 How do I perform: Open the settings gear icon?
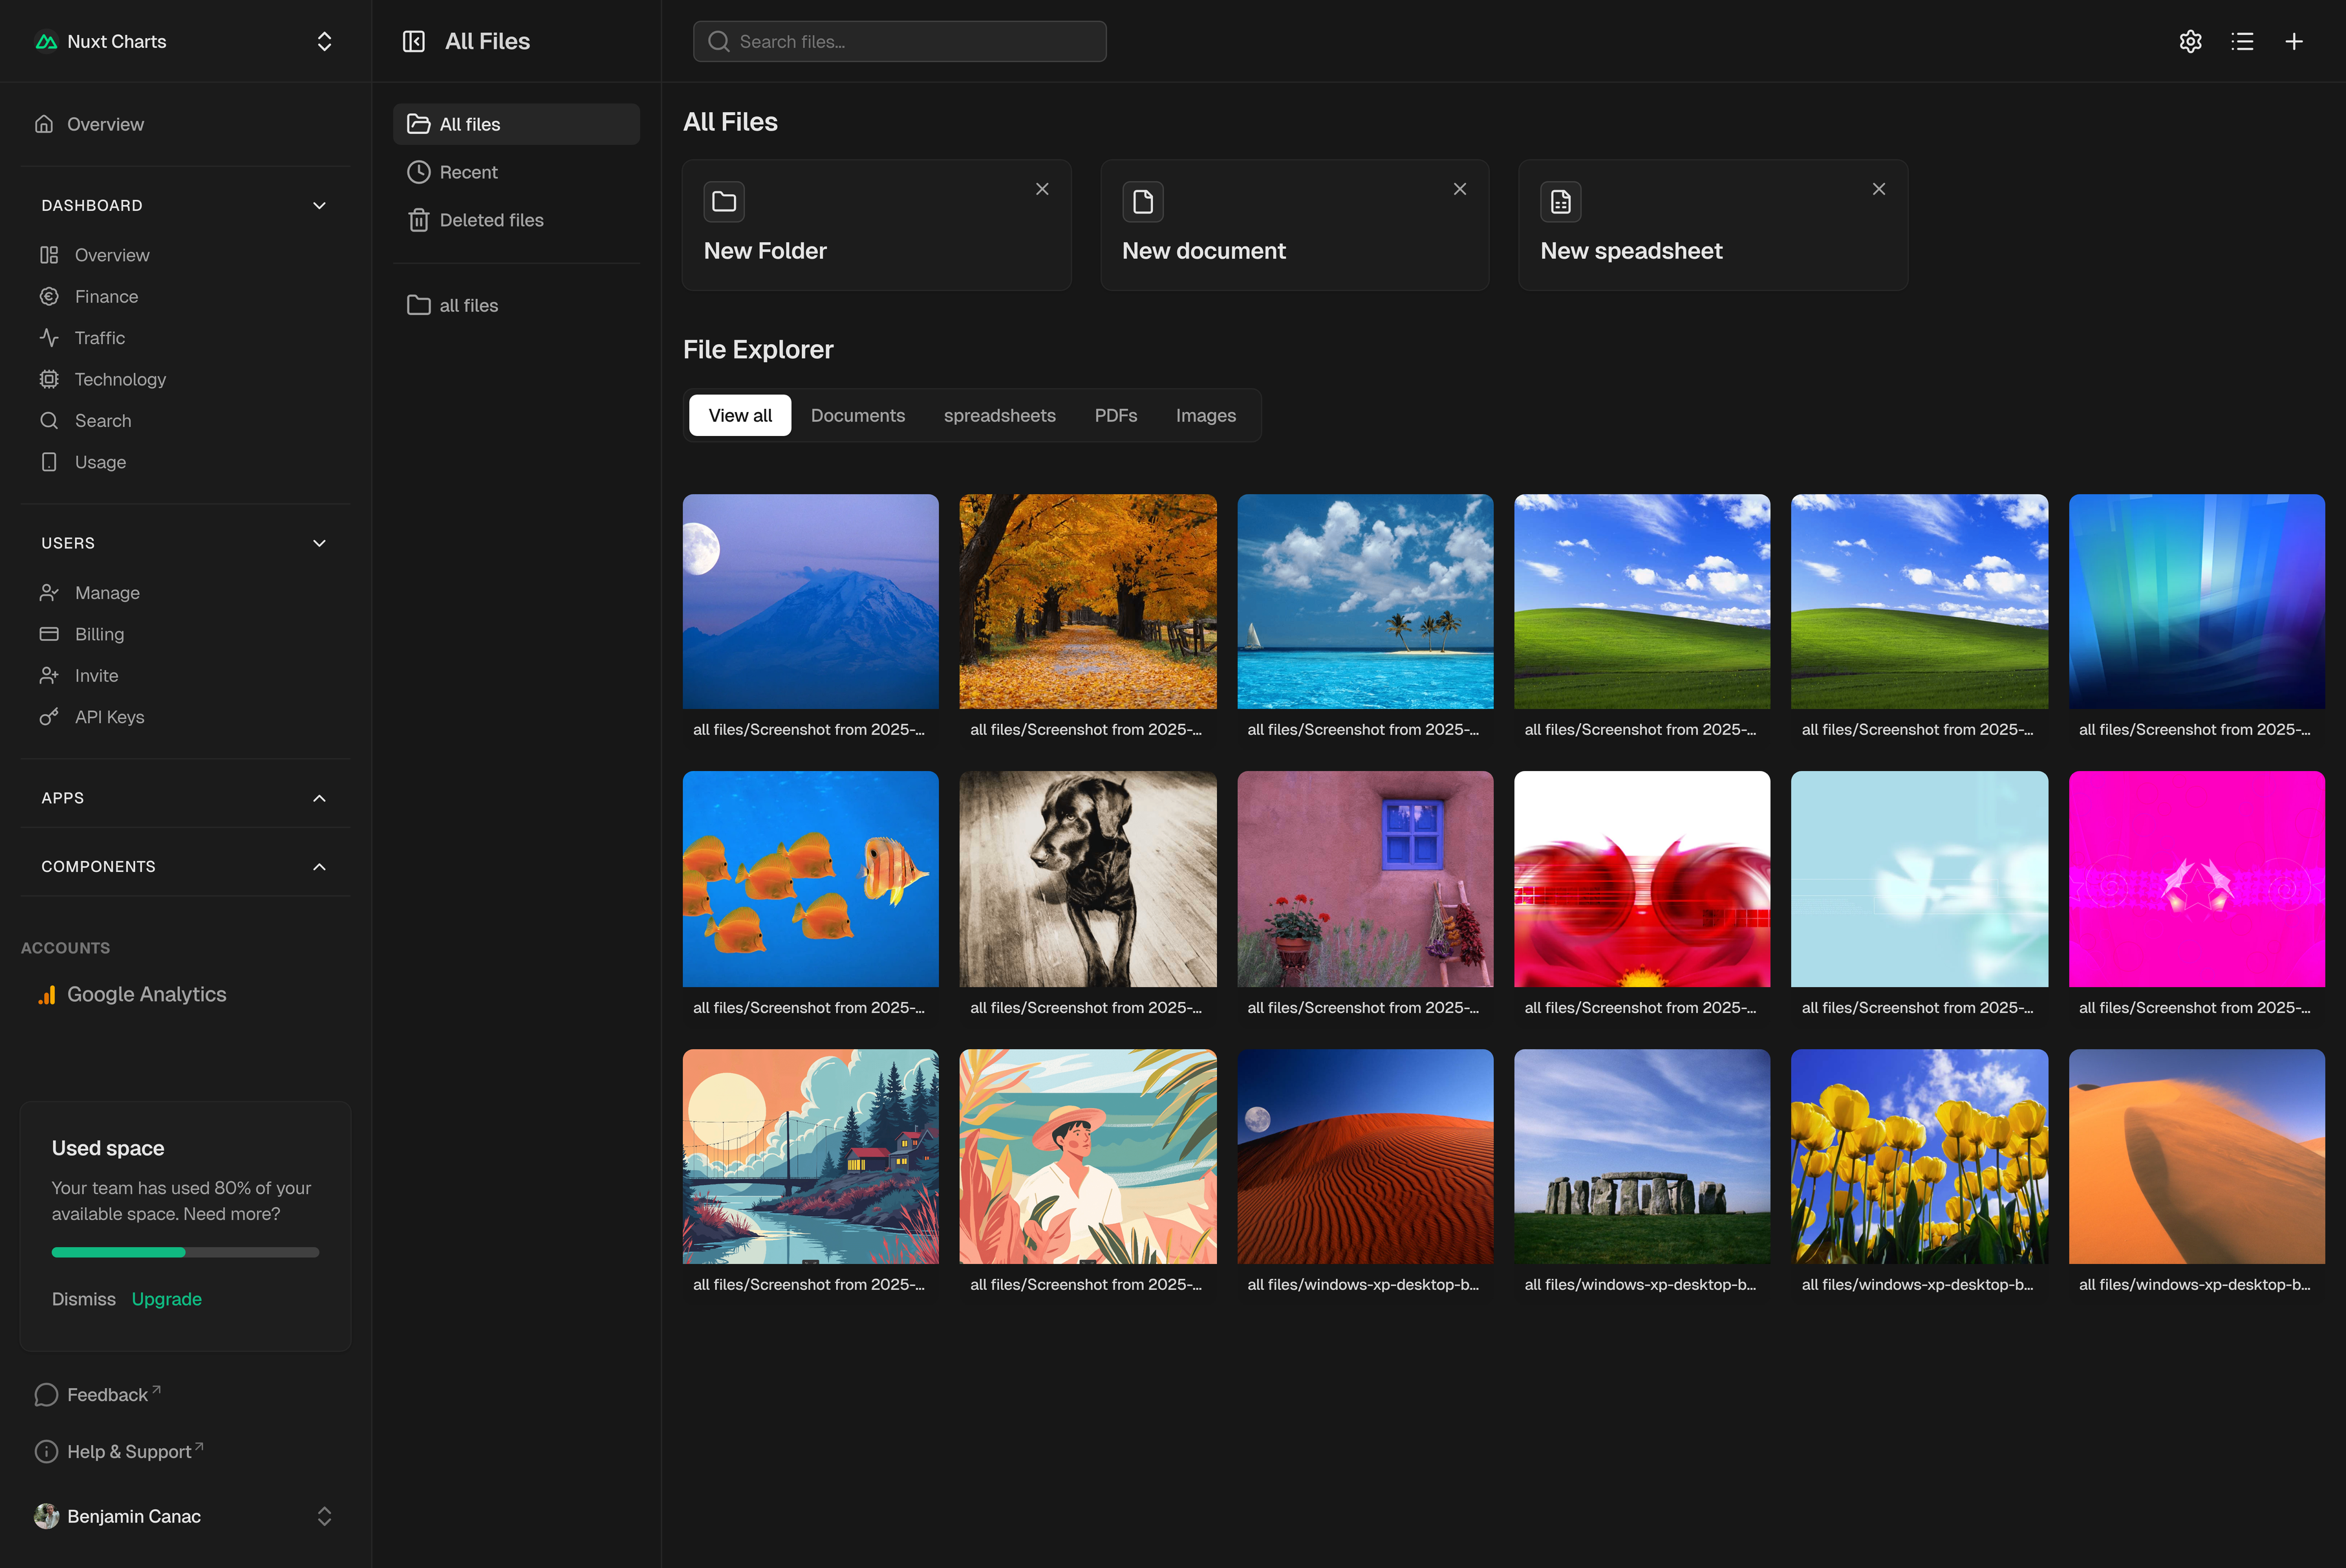[x=2190, y=41]
